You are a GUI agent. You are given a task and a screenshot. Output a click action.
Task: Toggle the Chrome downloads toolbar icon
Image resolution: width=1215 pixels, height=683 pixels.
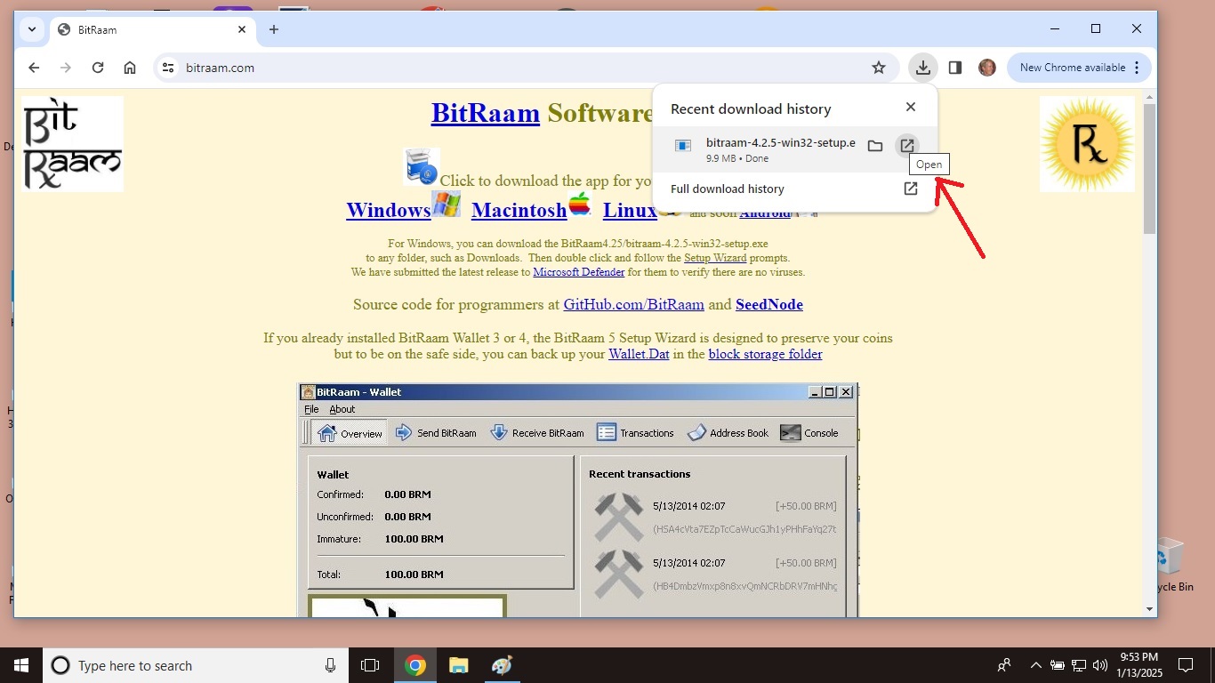tap(923, 68)
